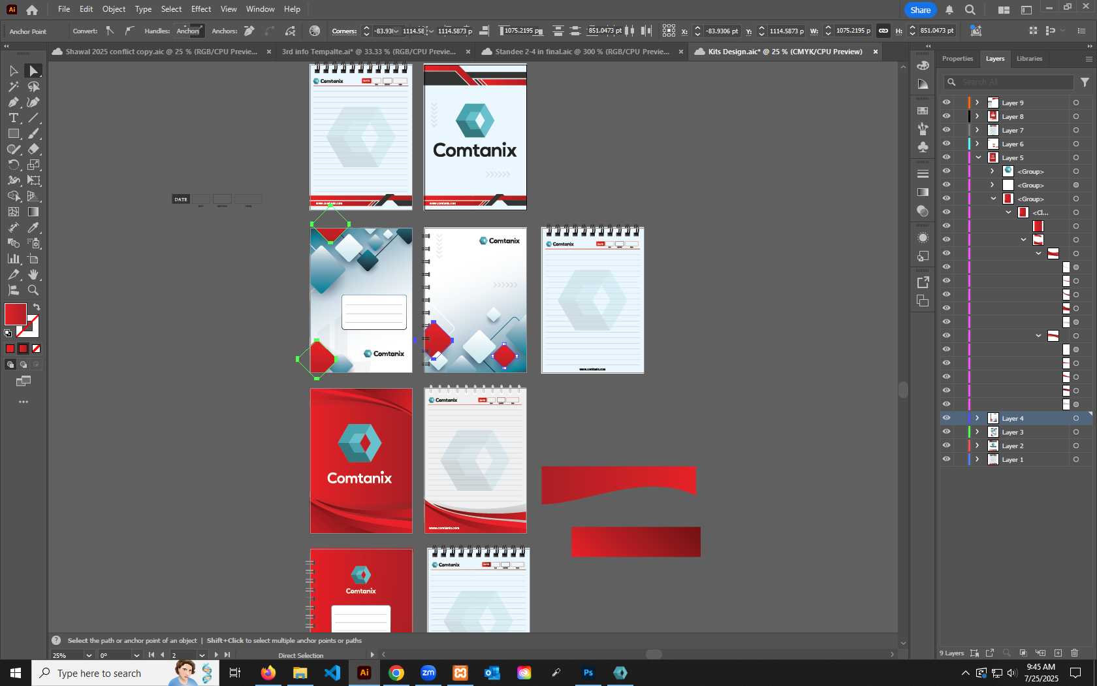The width and height of the screenshot is (1097, 686).
Task: Select the Direct Selection tool
Action: (x=34, y=71)
